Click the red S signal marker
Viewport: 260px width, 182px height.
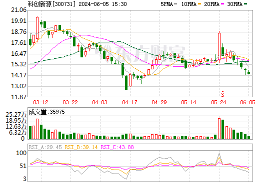coord(222,94)
